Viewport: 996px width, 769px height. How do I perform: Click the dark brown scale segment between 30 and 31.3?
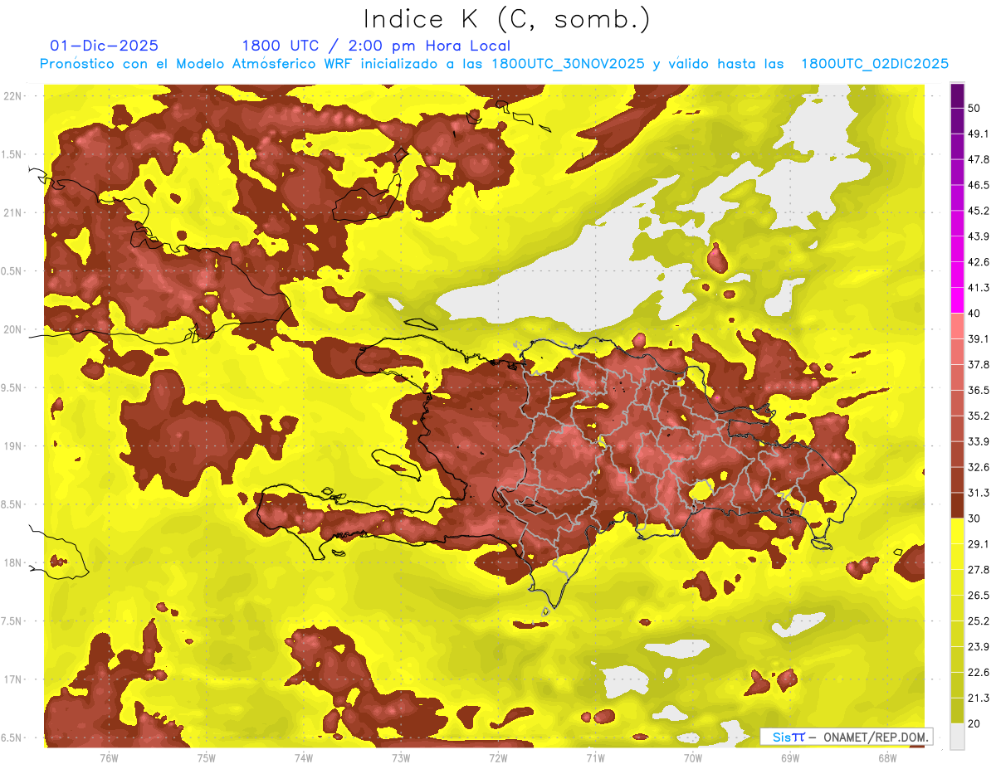tap(957, 506)
